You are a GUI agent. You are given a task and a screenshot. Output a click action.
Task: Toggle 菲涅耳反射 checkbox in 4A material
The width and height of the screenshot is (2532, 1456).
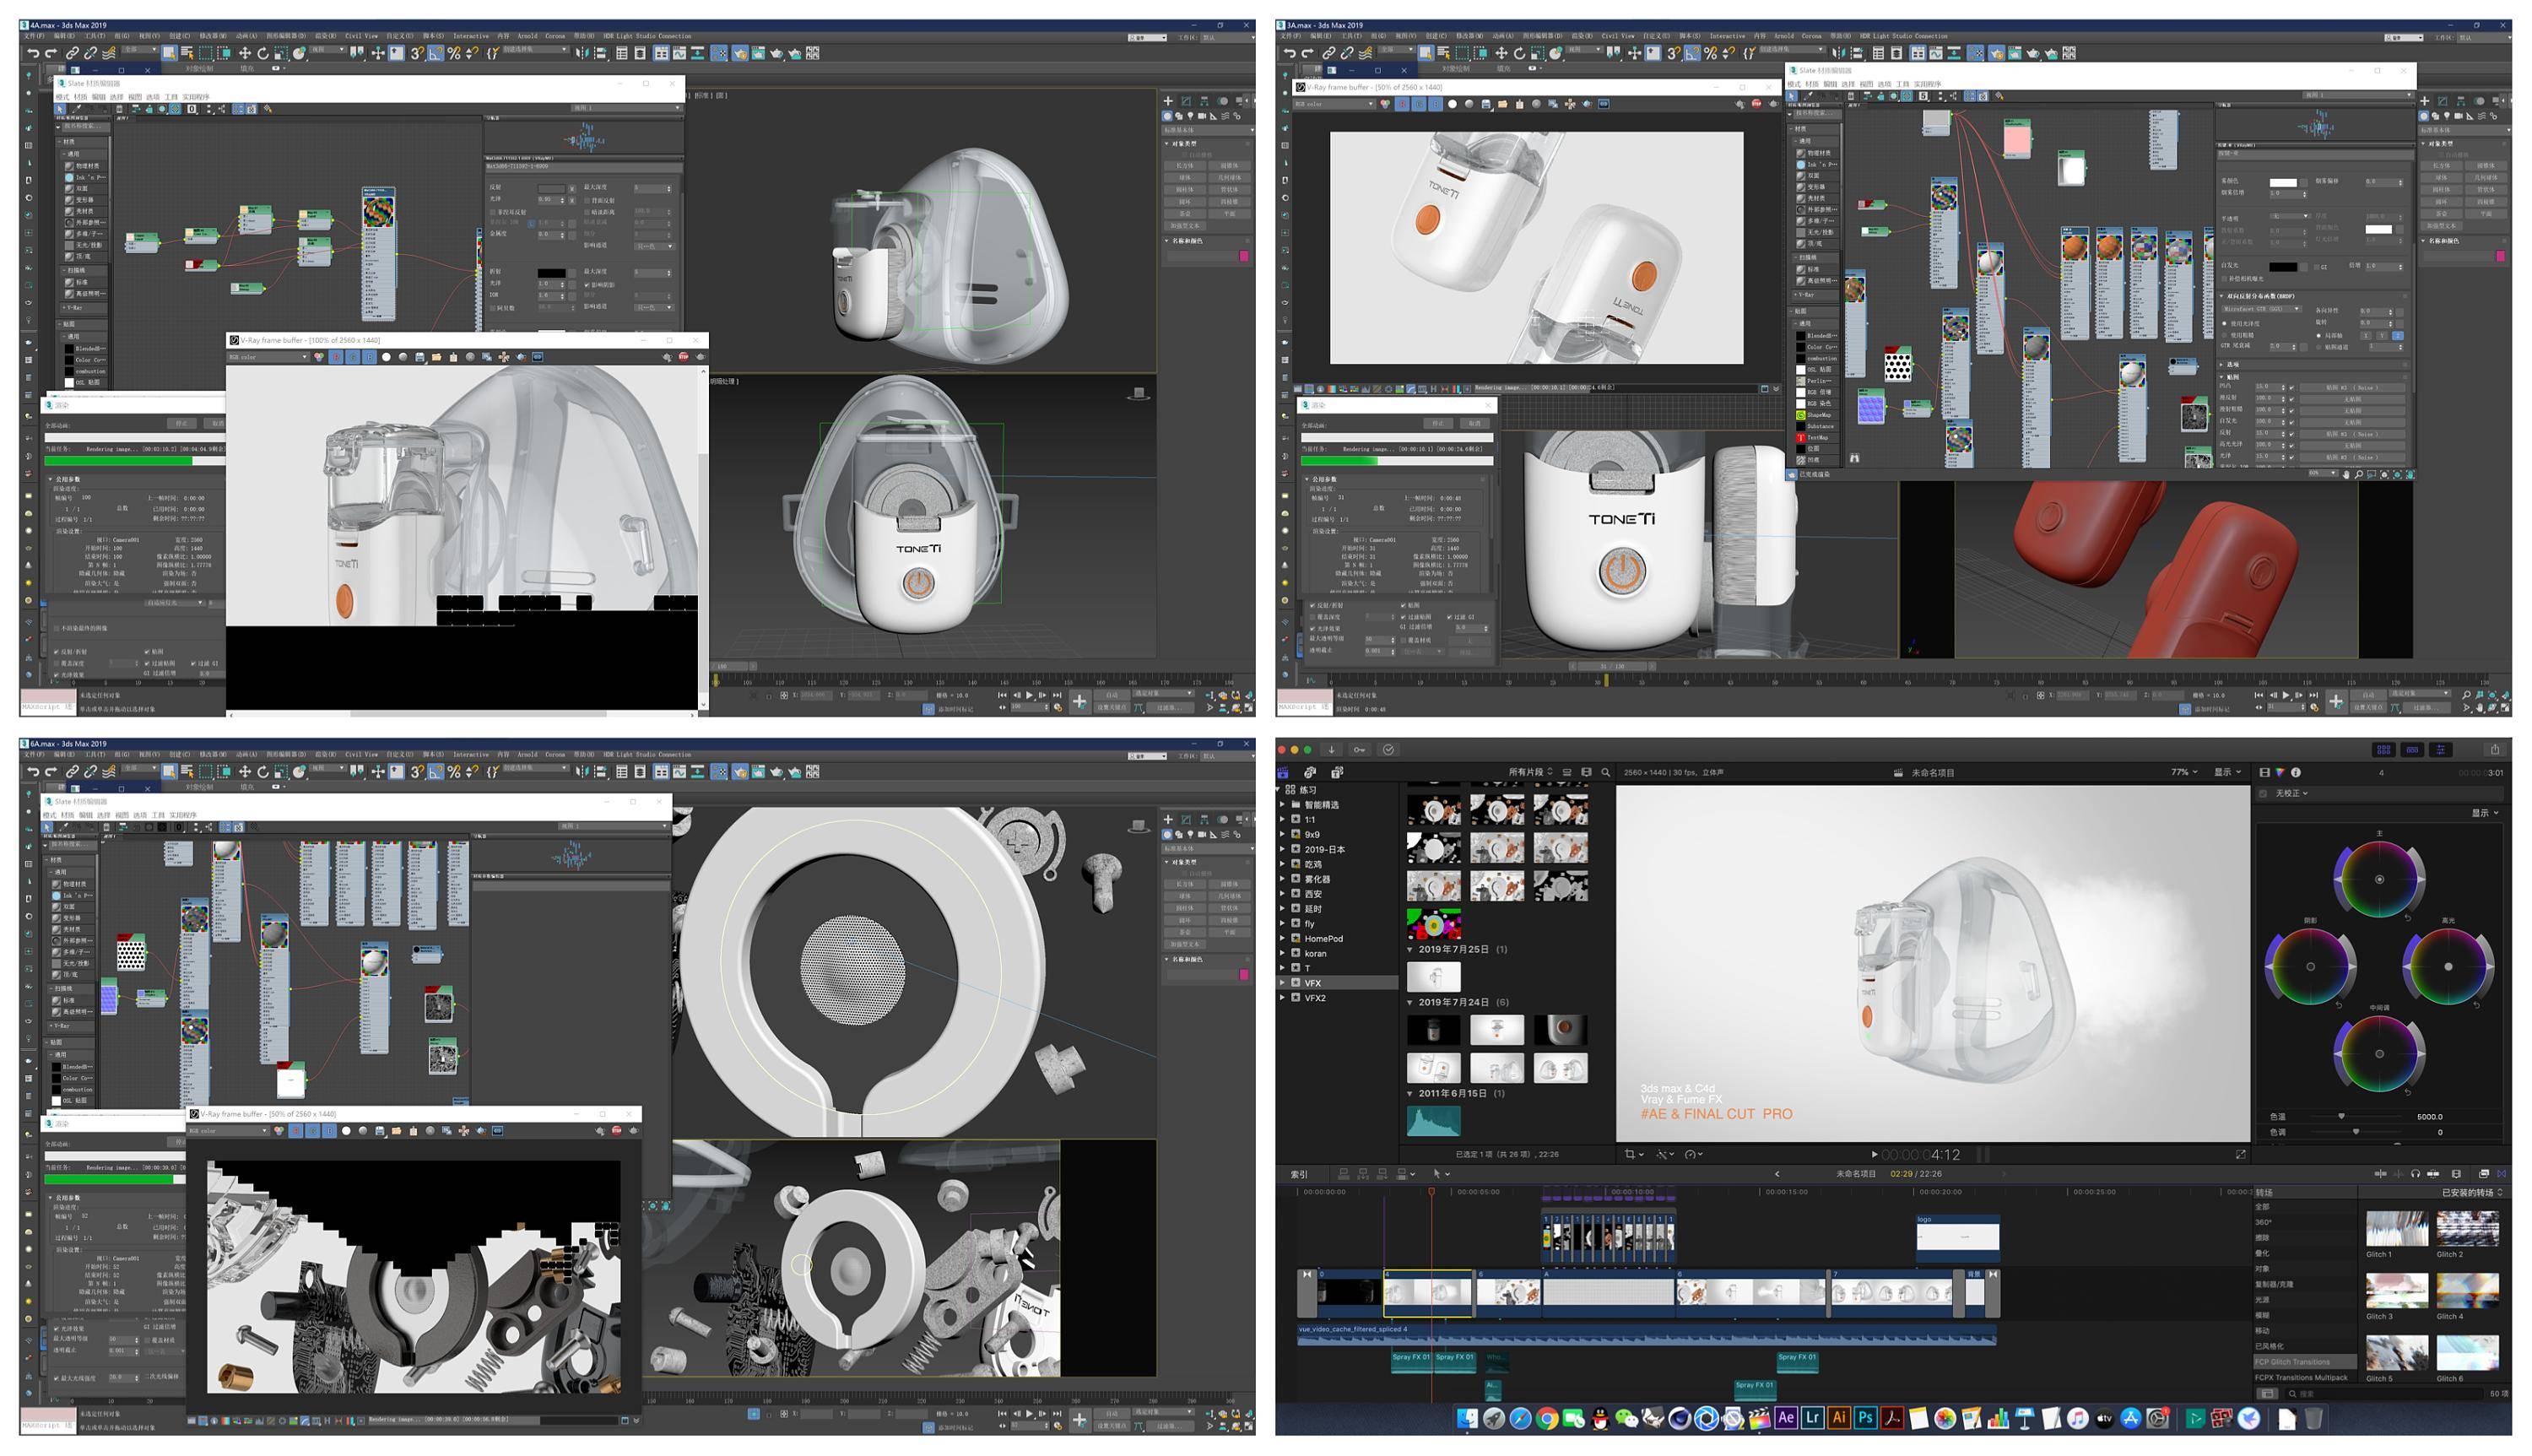(x=494, y=212)
